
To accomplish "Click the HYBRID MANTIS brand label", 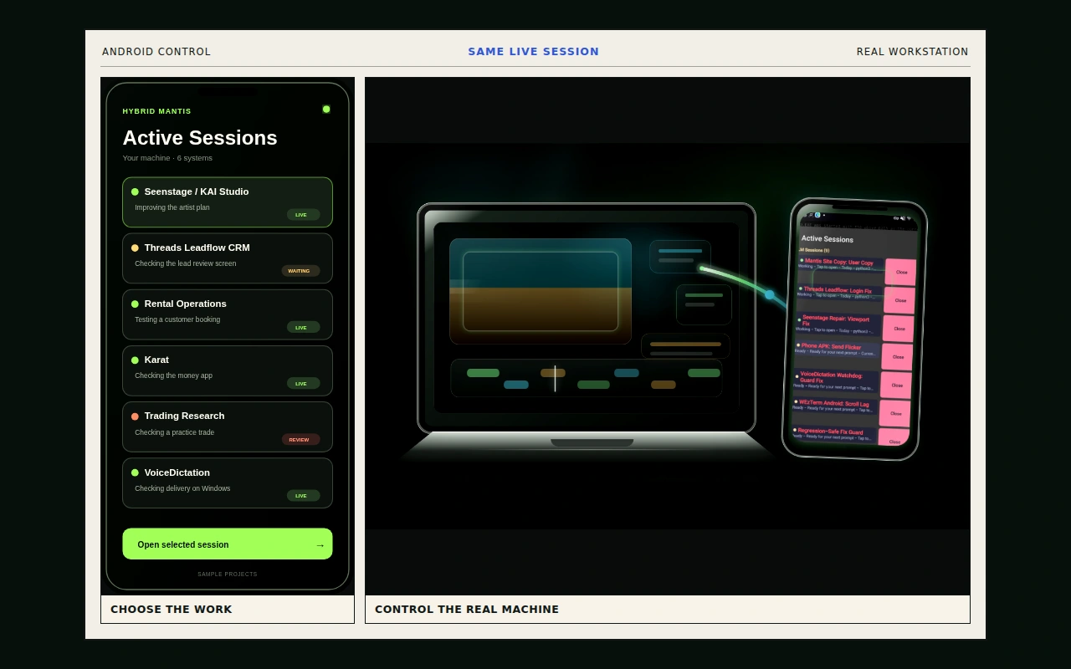I will (156, 111).
